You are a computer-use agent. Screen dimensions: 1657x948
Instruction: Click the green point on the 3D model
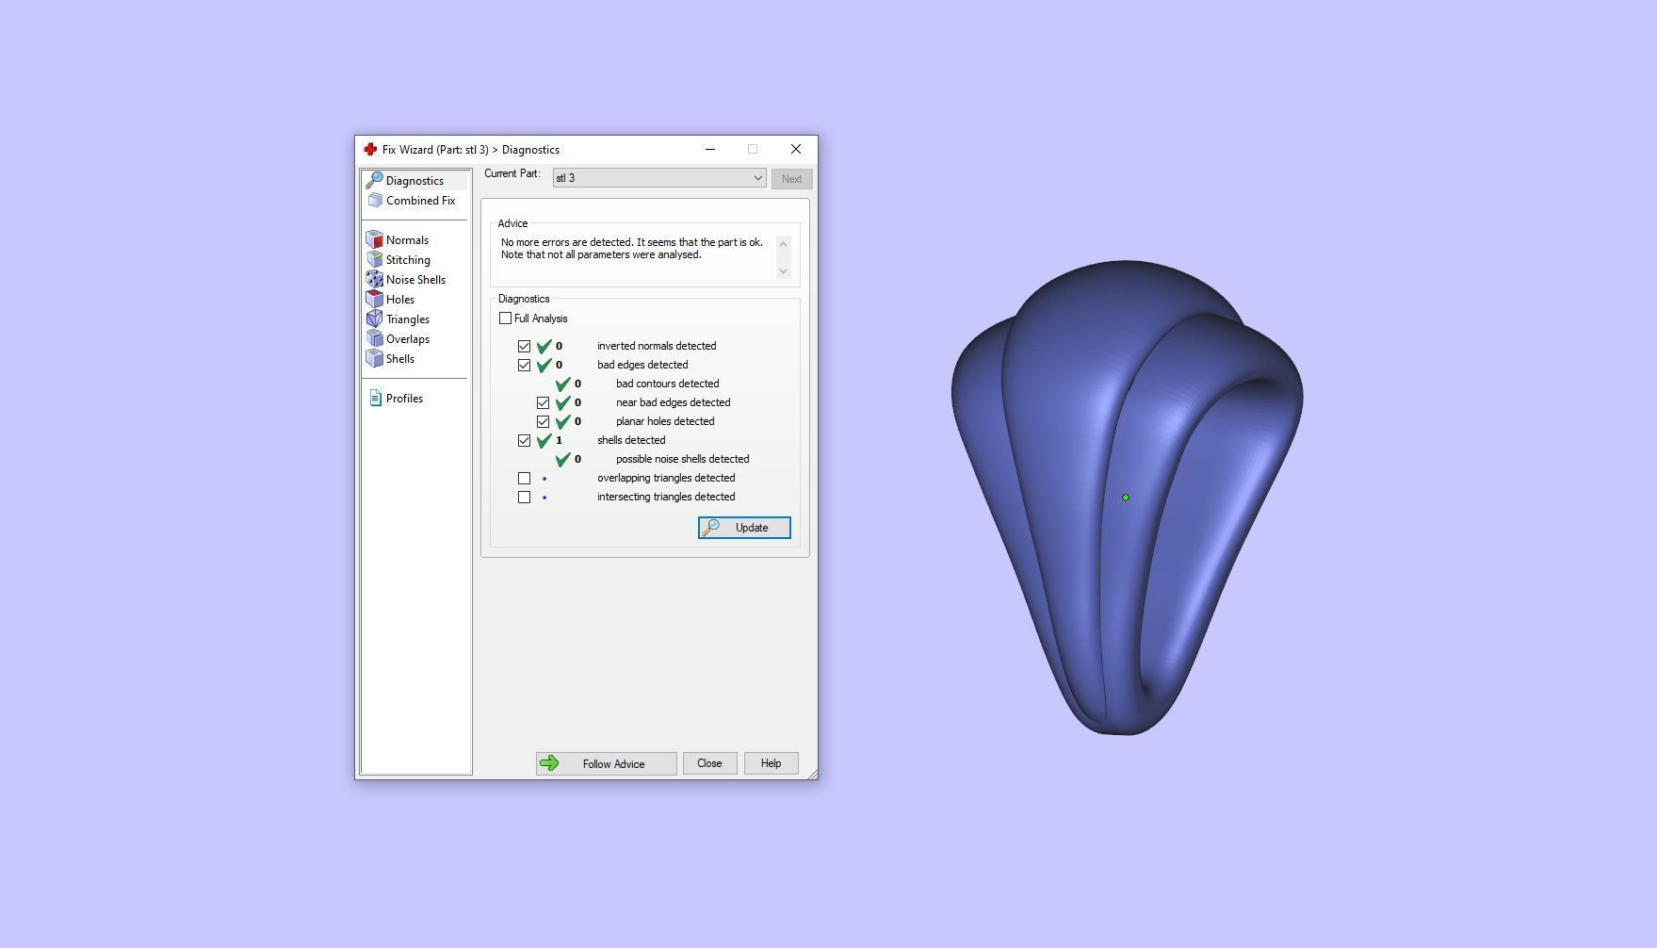tap(1125, 498)
